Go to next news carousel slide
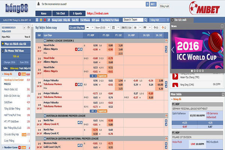 tap(222, 50)
